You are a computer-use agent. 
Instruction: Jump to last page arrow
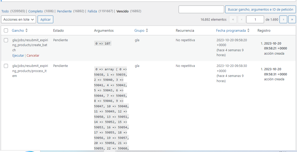[292, 19]
